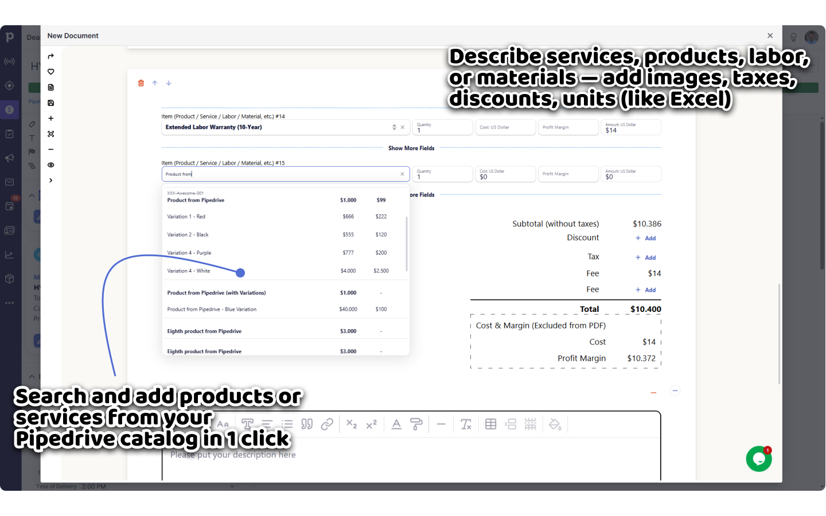Image resolution: width=826 pixels, height=516 pixels.
Task: Insert a link using the link icon
Action: click(327, 424)
